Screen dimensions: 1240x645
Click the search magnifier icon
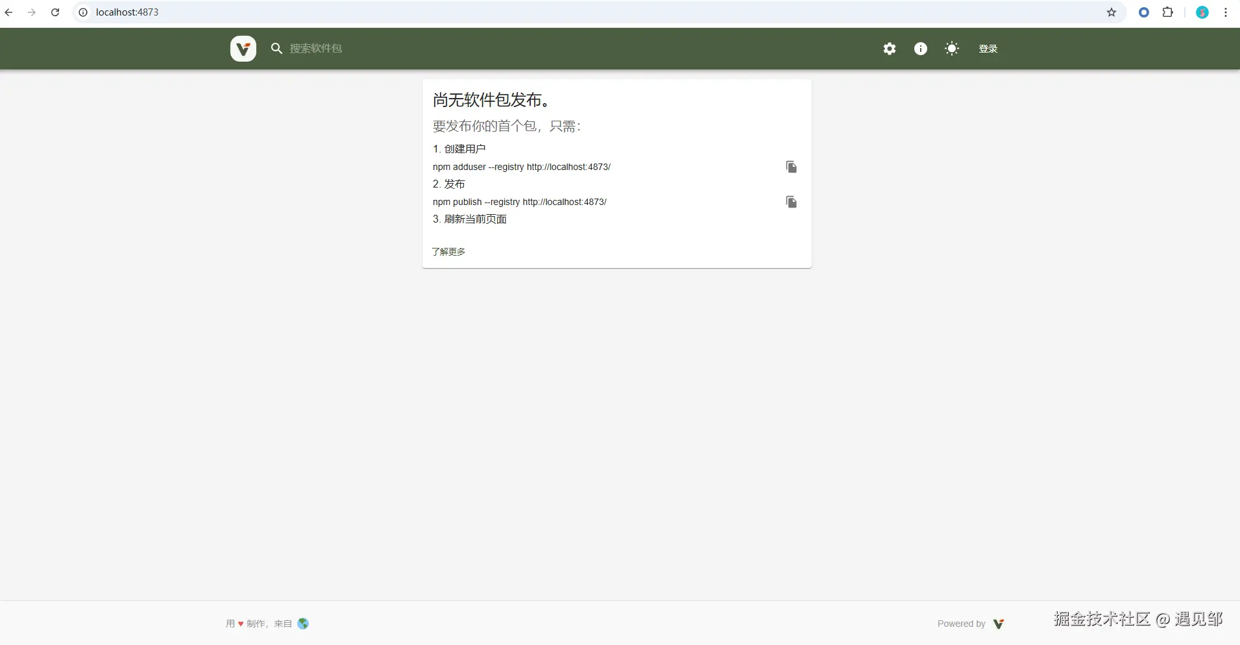pos(276,49)
